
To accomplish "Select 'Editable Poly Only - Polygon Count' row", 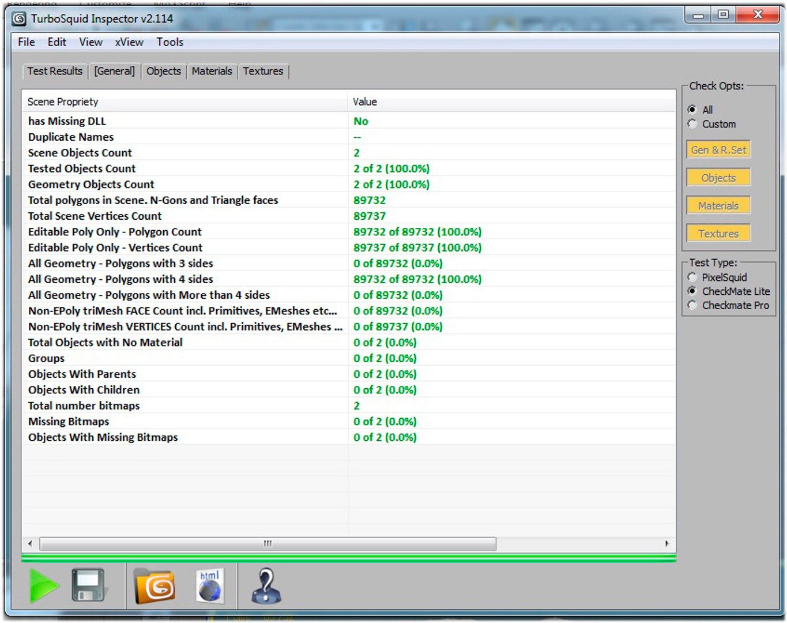I will coord(349,232).
